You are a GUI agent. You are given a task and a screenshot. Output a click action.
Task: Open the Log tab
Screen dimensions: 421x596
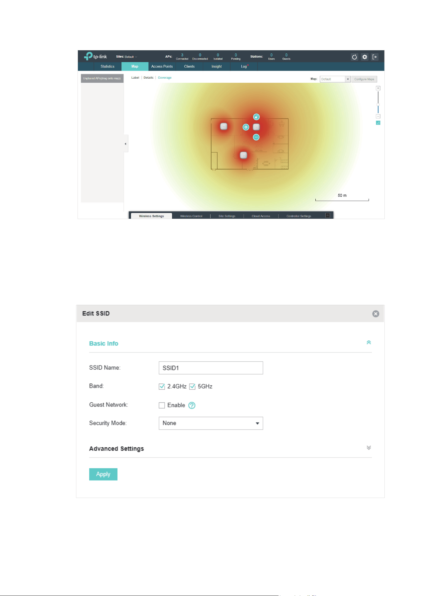244,67
